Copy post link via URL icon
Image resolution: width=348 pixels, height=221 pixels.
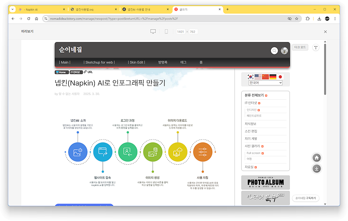[88, 72]
